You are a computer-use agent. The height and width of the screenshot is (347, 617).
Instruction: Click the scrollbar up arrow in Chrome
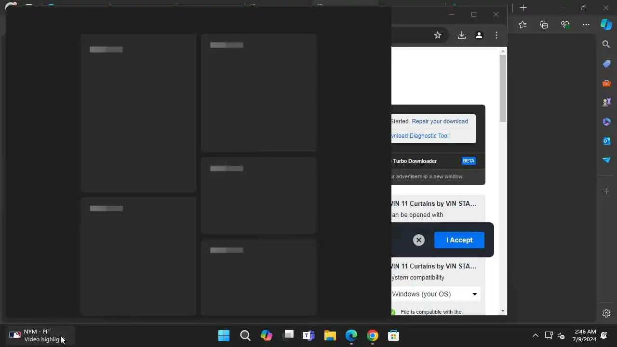tap(503, 51)
